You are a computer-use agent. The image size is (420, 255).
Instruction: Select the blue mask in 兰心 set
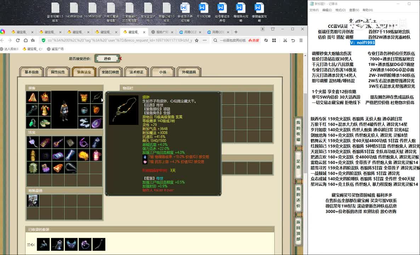(x=71, y=244)
